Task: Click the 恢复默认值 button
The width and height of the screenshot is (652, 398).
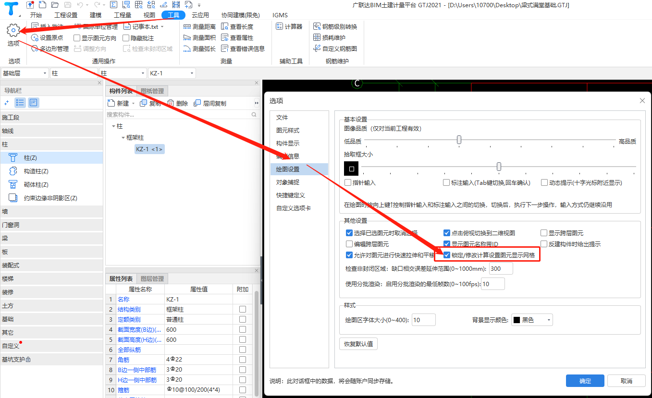Action: (358, 344)
